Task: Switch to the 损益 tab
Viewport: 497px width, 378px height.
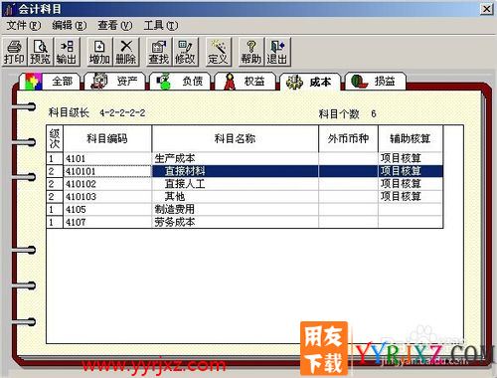Action: [376, 82]
